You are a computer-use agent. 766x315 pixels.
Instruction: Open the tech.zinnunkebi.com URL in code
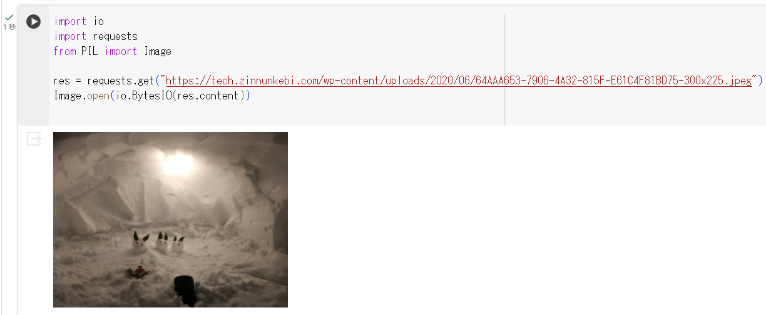tap(459, 81)
